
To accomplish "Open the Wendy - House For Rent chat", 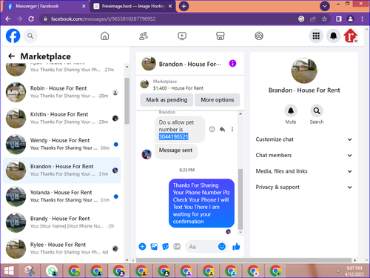I will [x=62, y=145].
